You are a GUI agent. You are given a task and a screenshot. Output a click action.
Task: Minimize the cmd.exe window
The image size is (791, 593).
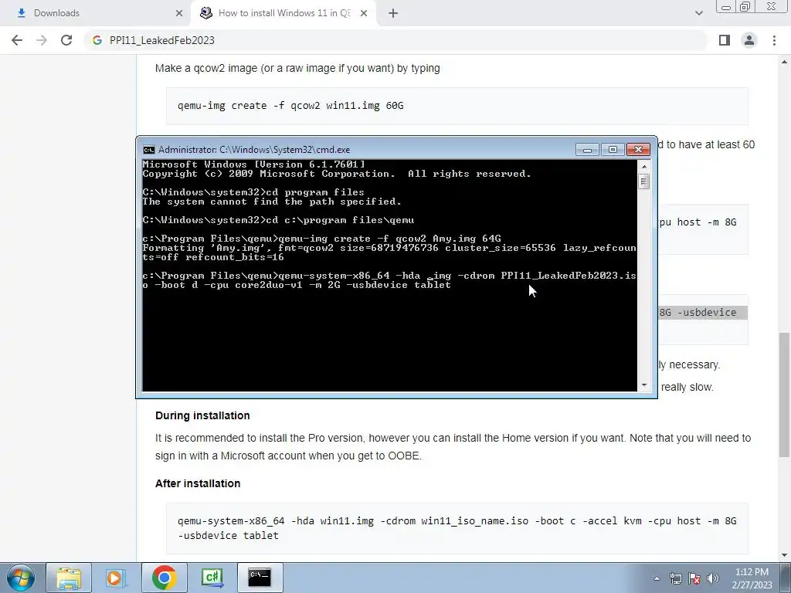587,149
